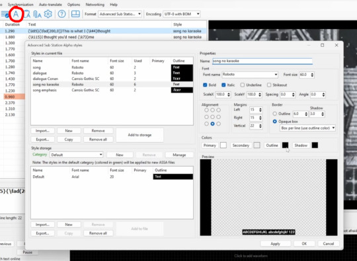
Task: Select bottom-center alignment radio button
Action: 212,124
